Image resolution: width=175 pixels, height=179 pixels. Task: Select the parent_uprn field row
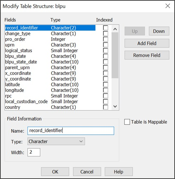(50, 67)
